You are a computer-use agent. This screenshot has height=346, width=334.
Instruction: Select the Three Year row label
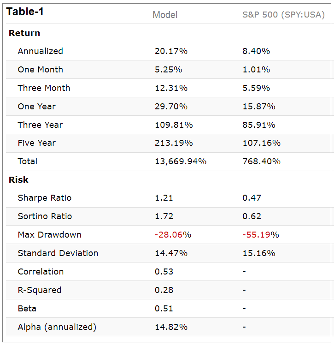pyautogui.click(x=41, y=125)
